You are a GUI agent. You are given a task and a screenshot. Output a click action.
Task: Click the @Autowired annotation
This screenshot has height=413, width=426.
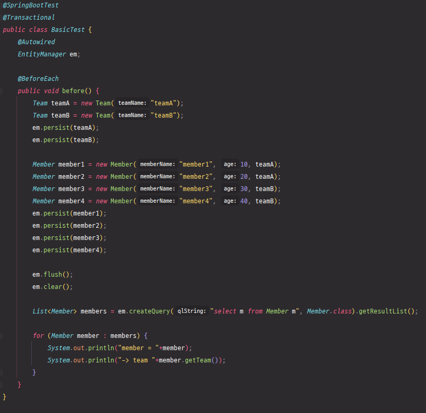pyautogui.click(x=36, y=42)
